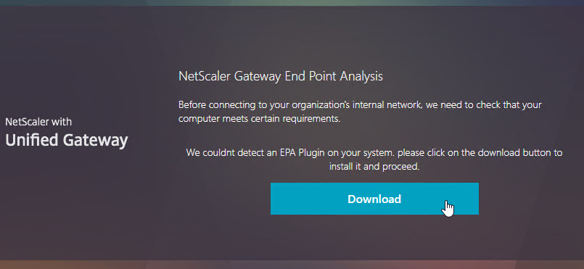The height and width of the screenshot is (269, 584).
Task: Click the word 'NetScaler' in the heading
Action: [205, 77]
